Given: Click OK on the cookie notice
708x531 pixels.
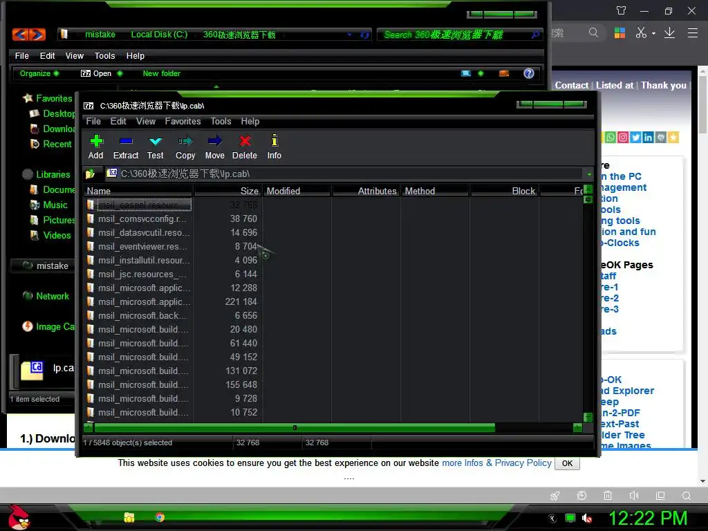Looking at the screenshot, I should coord(567,463).
